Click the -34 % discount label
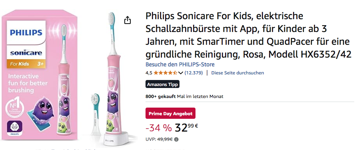Viewport: 361px width, 150px height. pos(159,128)
